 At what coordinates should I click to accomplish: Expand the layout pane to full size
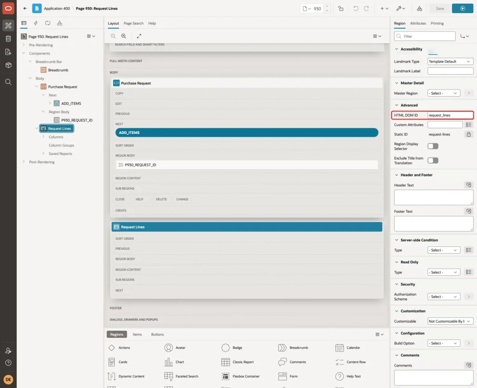pos(139,36)
